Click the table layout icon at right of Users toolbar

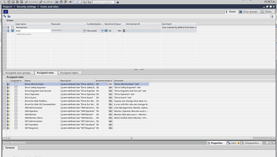pos(271,16)
